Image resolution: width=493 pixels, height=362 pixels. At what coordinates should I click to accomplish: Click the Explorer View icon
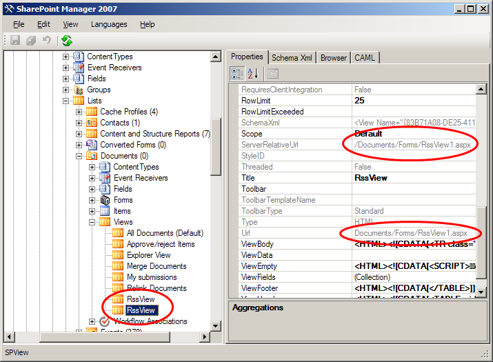coord(118,255)
